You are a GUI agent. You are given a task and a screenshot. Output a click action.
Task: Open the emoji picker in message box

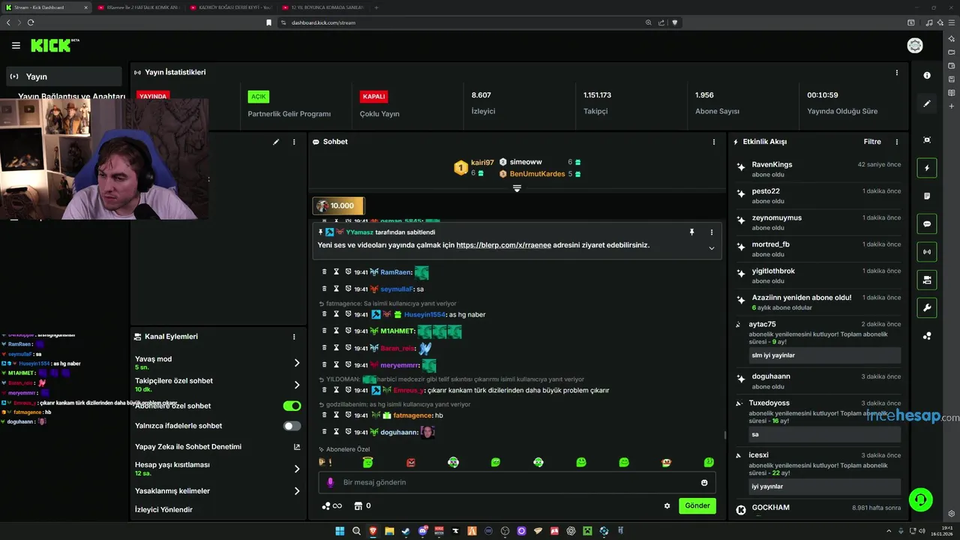[x=704, y=482]
